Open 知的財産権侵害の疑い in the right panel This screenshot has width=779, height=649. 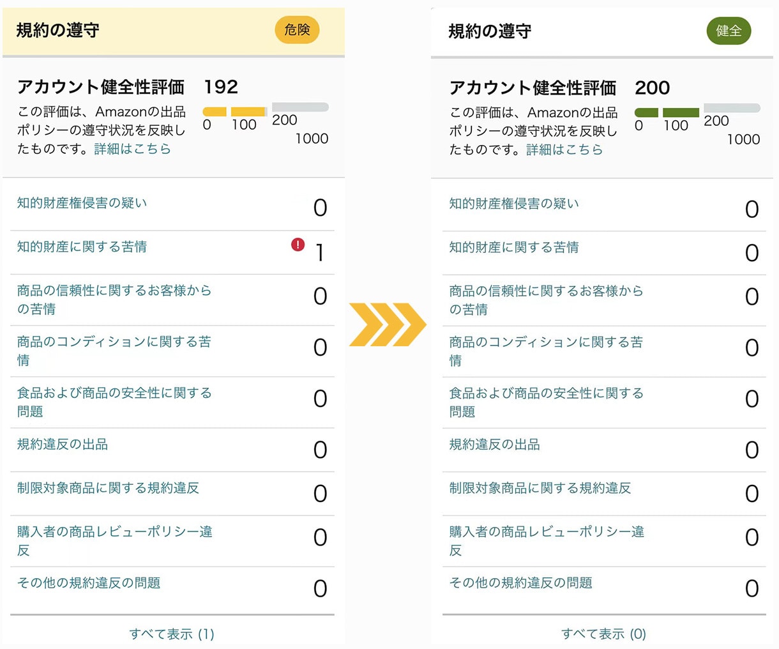[x=514, y=204]
